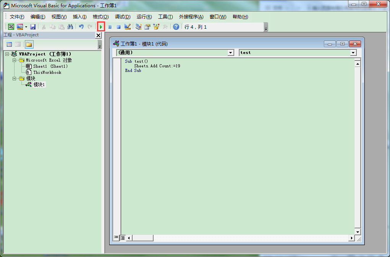Viewport: 390px width, 257px height.
Task: Select VBAProject (工作簿1) root label
Action: pos(45,54)
